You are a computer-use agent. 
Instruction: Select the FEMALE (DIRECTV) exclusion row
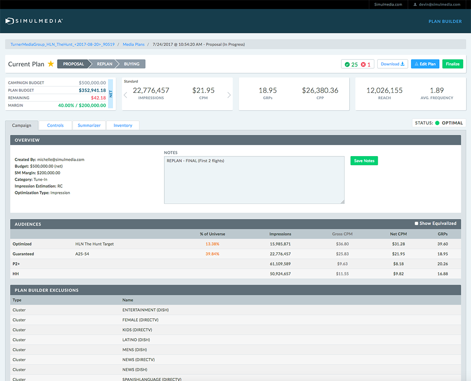point(235,320)
